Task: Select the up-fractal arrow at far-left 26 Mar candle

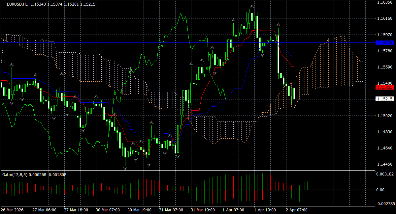Action: tap(12, 64)
